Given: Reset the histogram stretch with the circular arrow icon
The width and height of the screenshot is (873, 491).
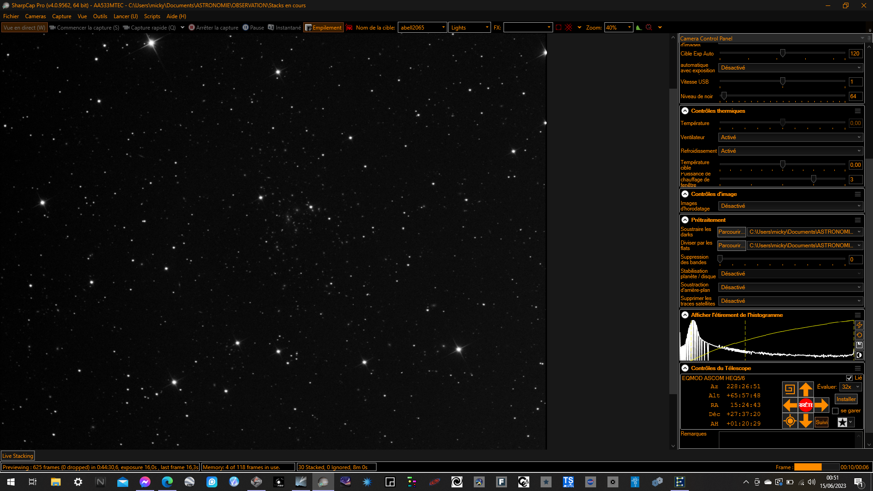Looking at the screenshot, I should click(859, 335).
